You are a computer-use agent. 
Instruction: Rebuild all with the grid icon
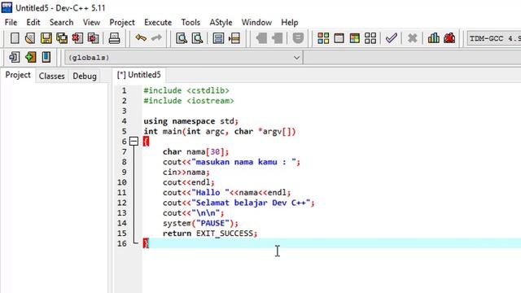tap(370, 38)
